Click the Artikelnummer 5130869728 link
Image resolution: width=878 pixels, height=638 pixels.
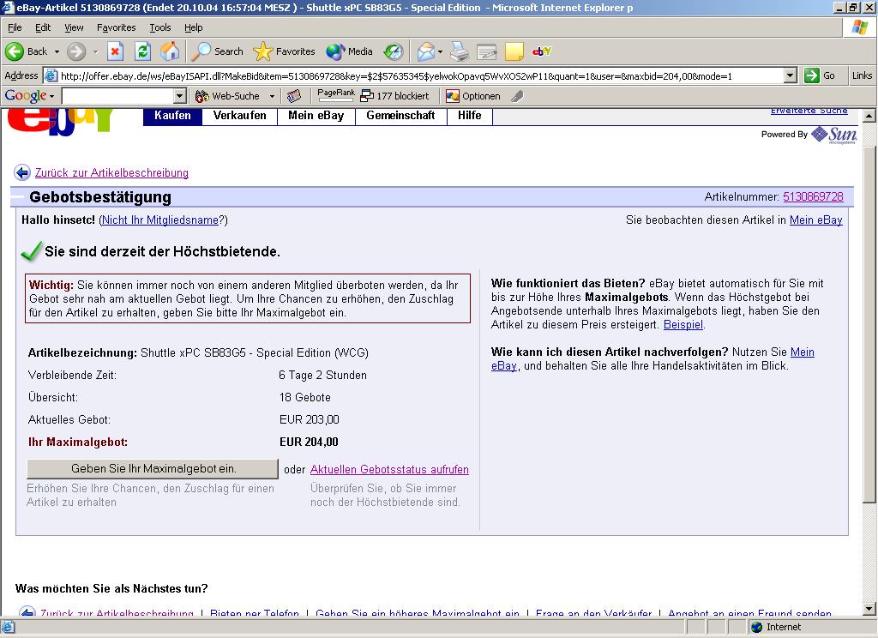(813, 196)
